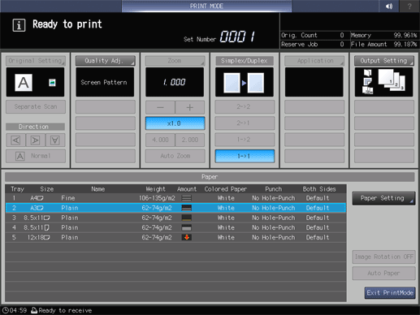Image resolution: width=420 pixels, height=315 pixels.
Task: Select tray 3 8.5x11 Plain row
Action: pyautogui.click(x=175, y=218)
